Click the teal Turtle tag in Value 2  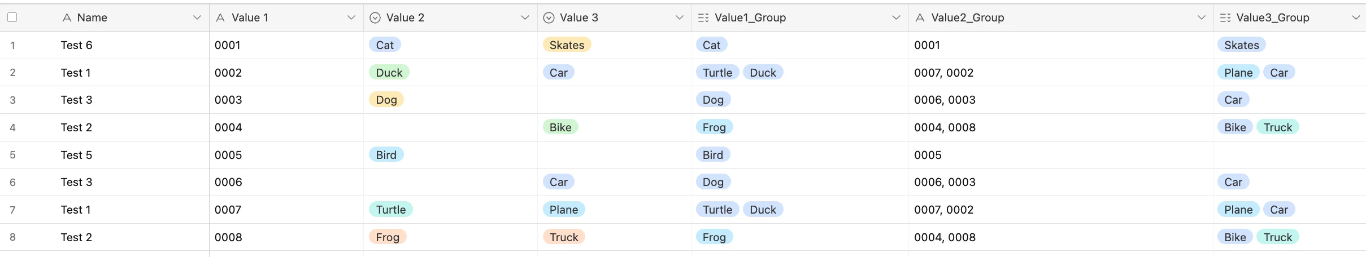(x=391, y=210)
